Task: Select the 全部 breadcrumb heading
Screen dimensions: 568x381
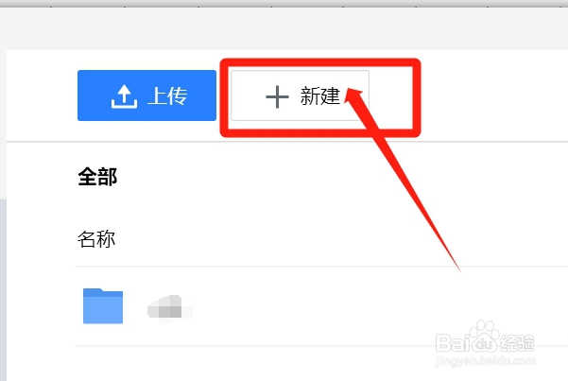Action: click(97, 177)
